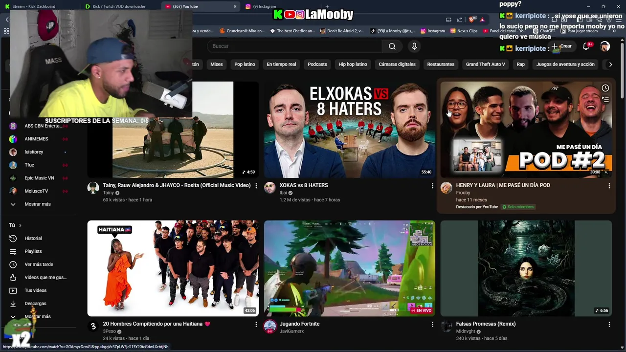Image resolution: width=626 pixels, height=352 pixels.
Task: Select the Mixes filter chip
Action: click(x=216, y=64)
